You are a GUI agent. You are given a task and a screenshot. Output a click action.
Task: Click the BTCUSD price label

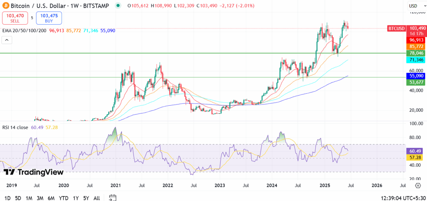tap(396, 28)
